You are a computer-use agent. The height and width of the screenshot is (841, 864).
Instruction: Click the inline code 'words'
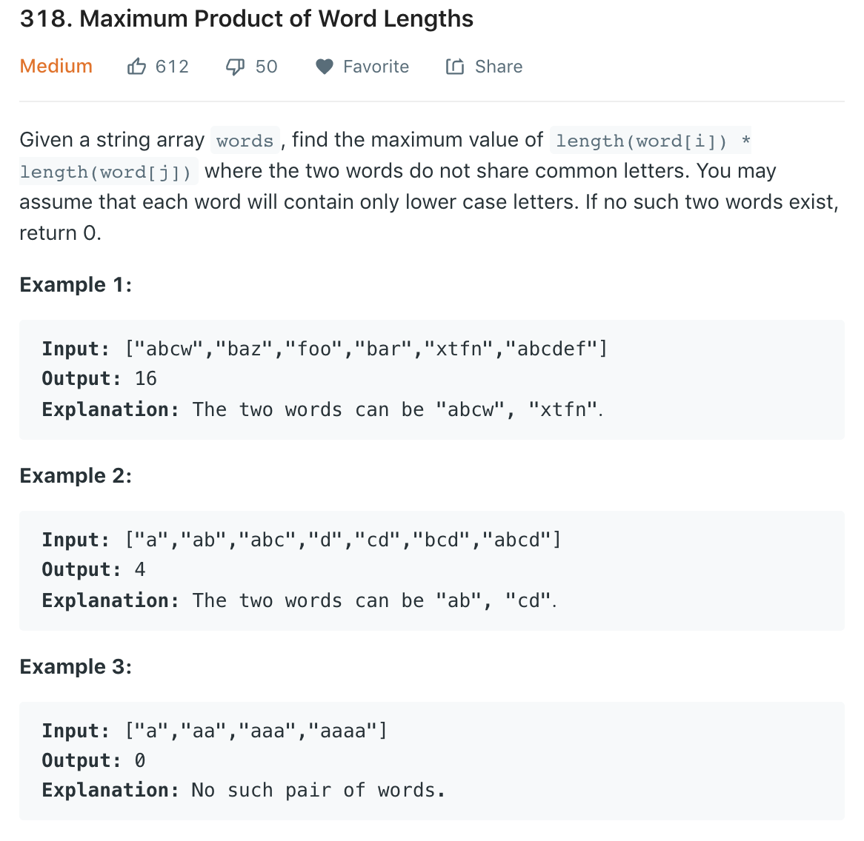[245, 141]
